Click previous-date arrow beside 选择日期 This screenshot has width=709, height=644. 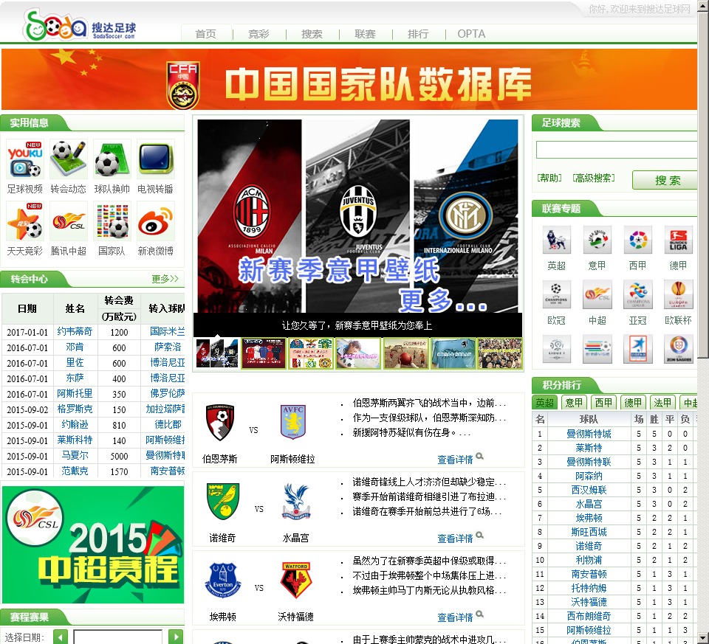coord(60,637)
